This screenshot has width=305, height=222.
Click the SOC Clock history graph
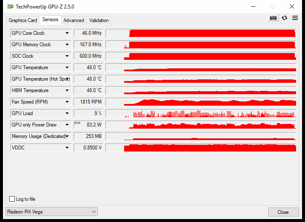201,56
